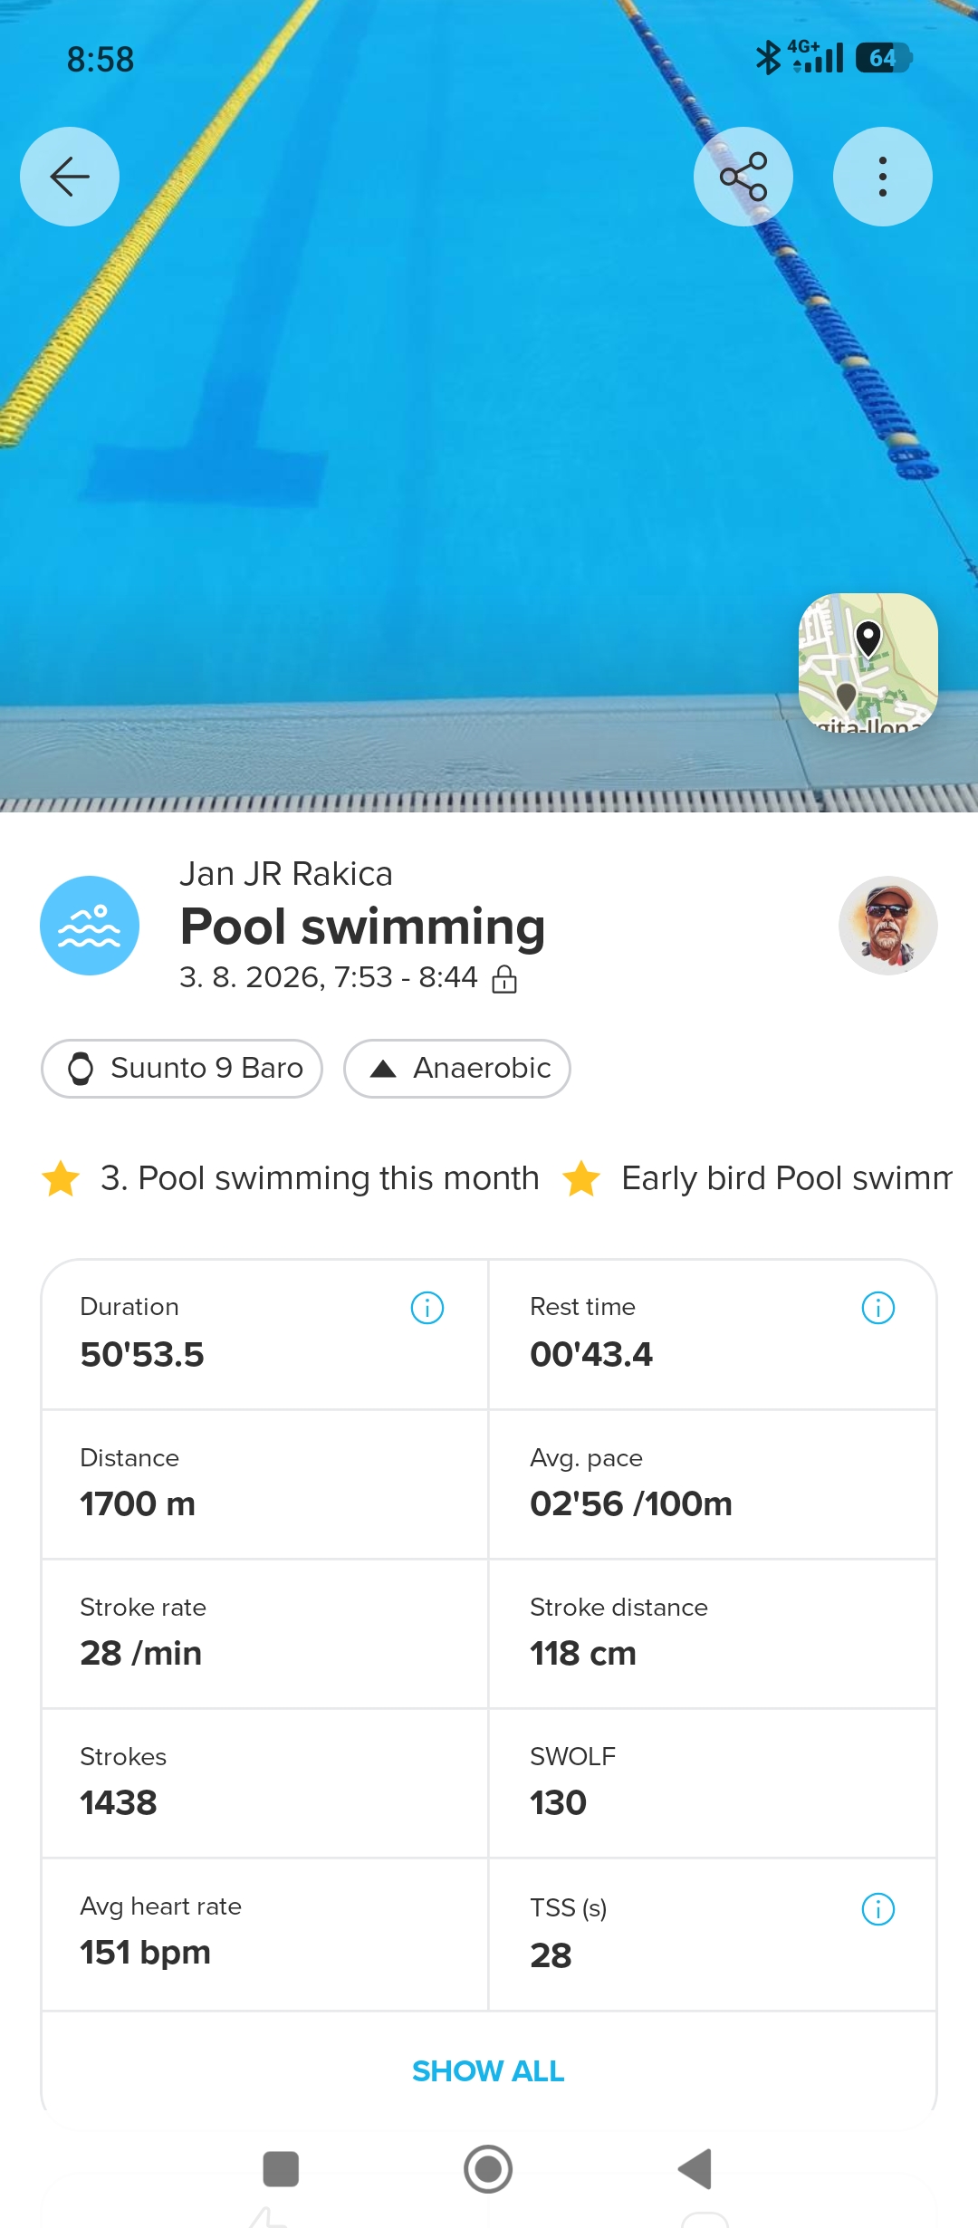The width and height of the screenshot is (978, 2228).
Task: Tap the back arrow button
Action: (70, 177)
